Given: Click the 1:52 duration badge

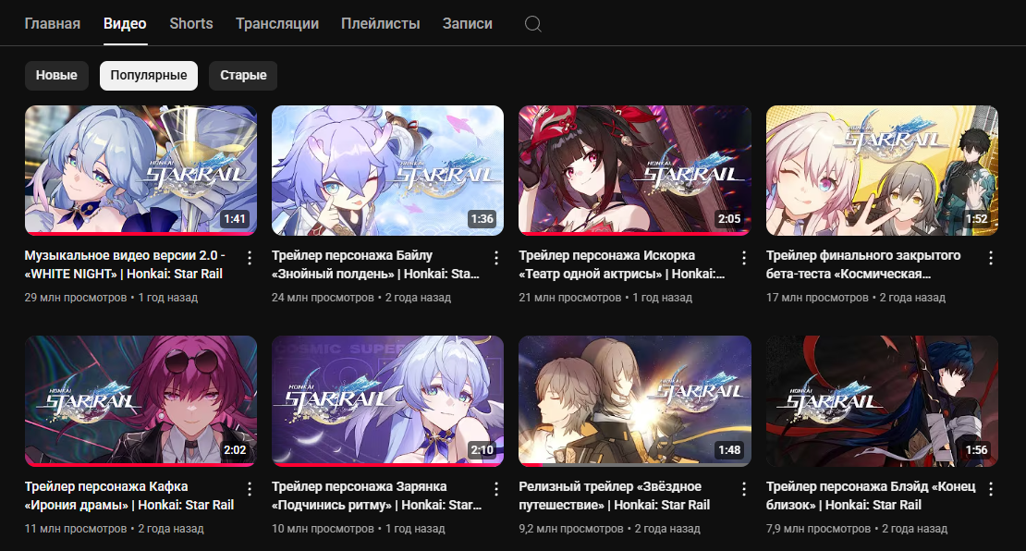Looking at the screenshot, I should (x=976, y=218).
